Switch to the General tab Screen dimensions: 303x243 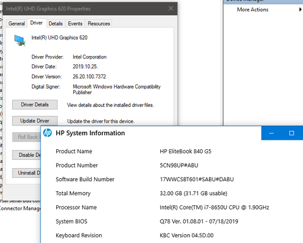pyautogui.click(x=16, y=23)
